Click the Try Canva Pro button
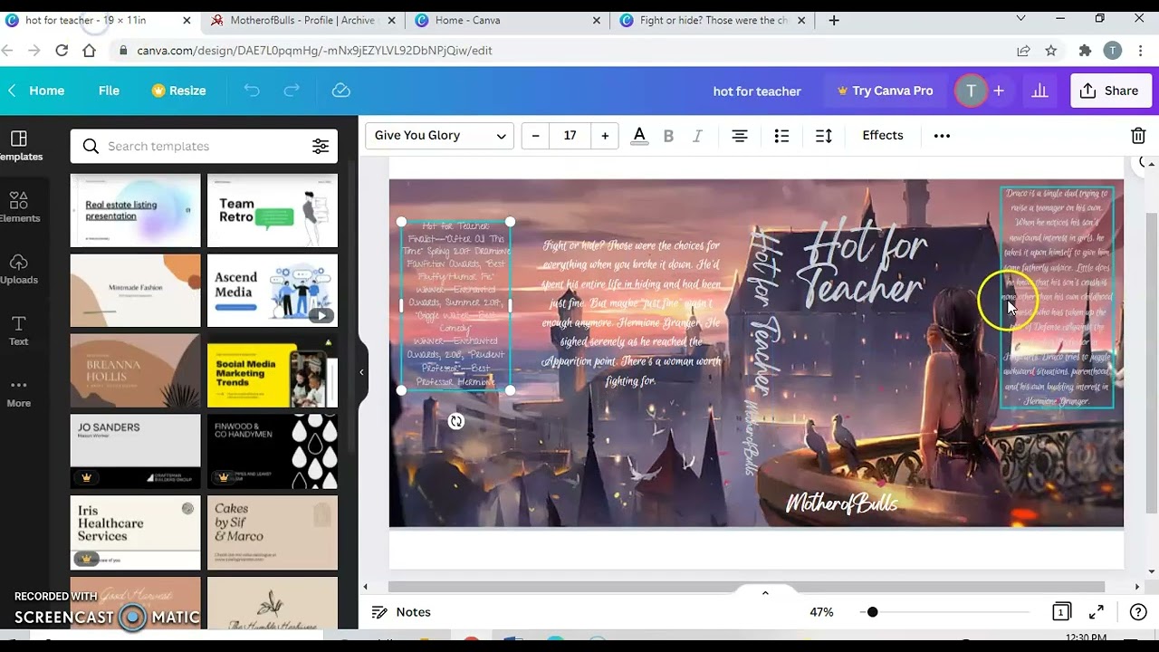 (885, 91)
